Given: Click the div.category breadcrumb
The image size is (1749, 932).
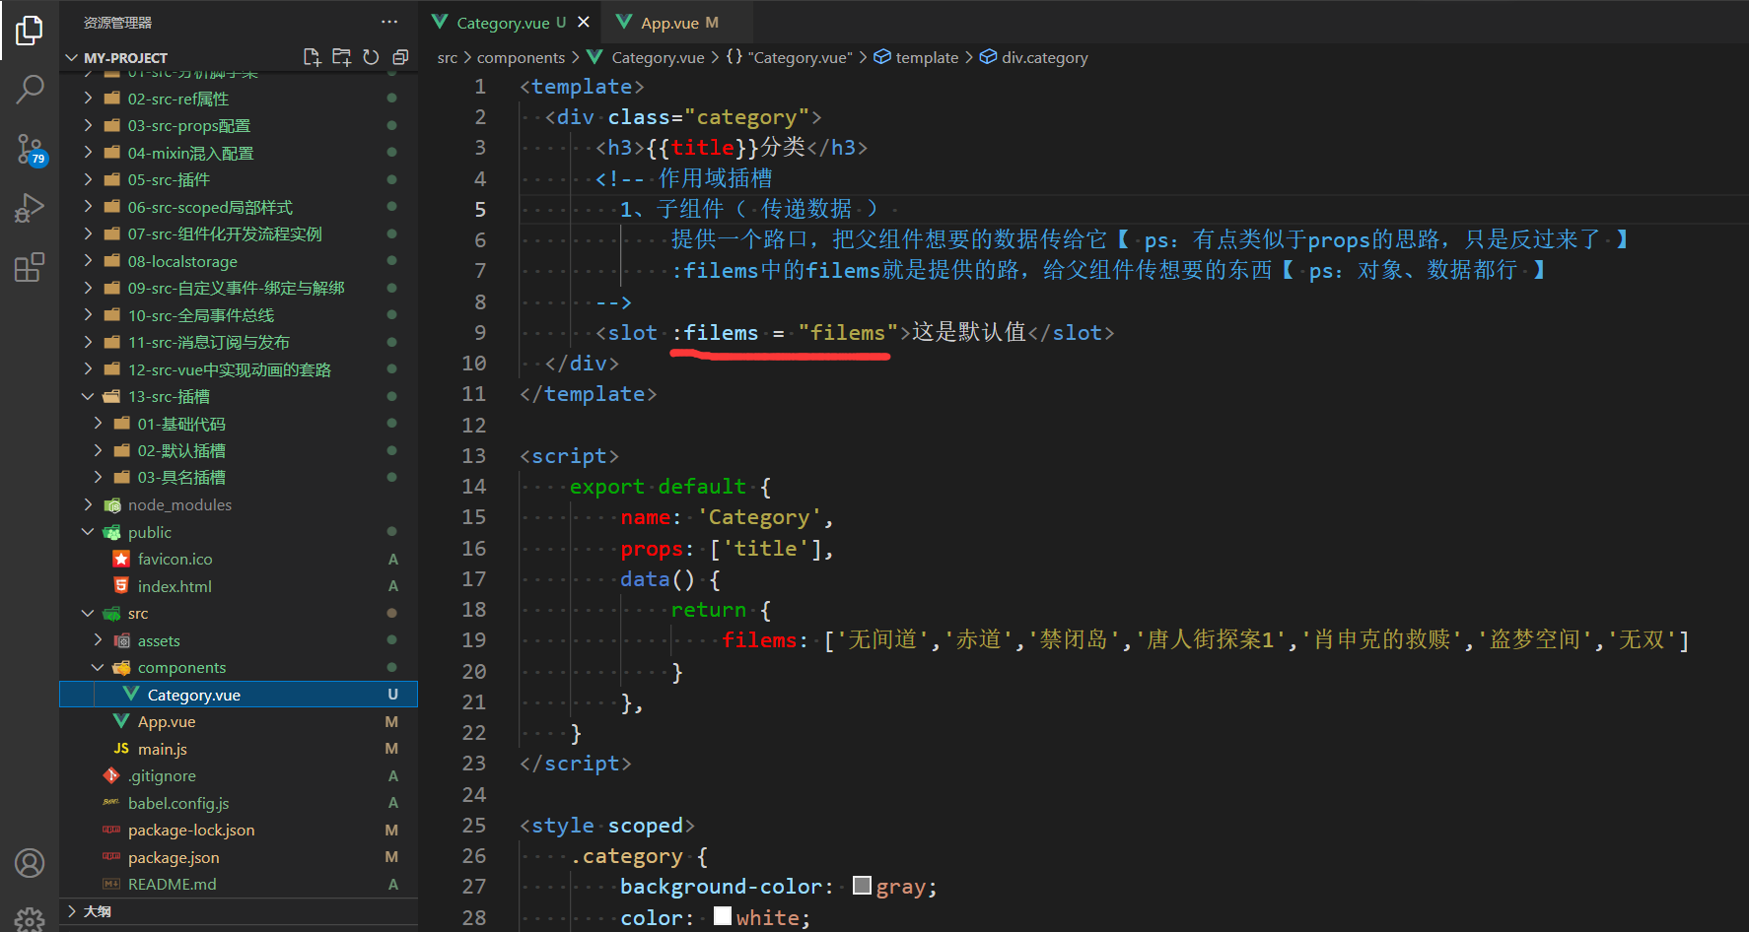Looking at the screenshot, I should click(x=1033, y=58).
